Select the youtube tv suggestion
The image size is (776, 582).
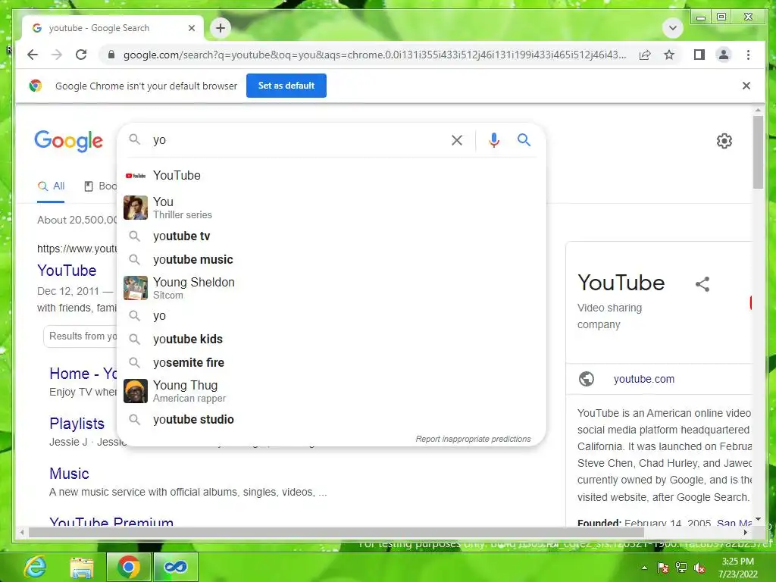[x=332, y=236]
